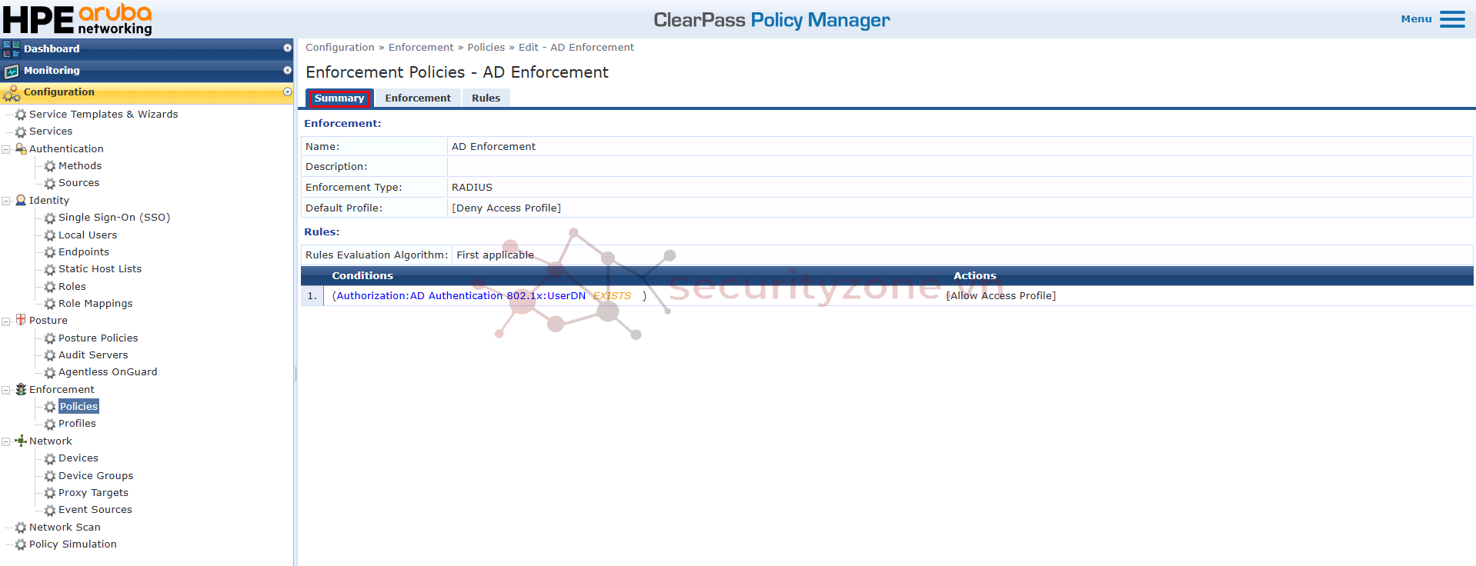1476x566 pixels.
Task: Open the Monitoring accordion section
Action: point(146,71)
